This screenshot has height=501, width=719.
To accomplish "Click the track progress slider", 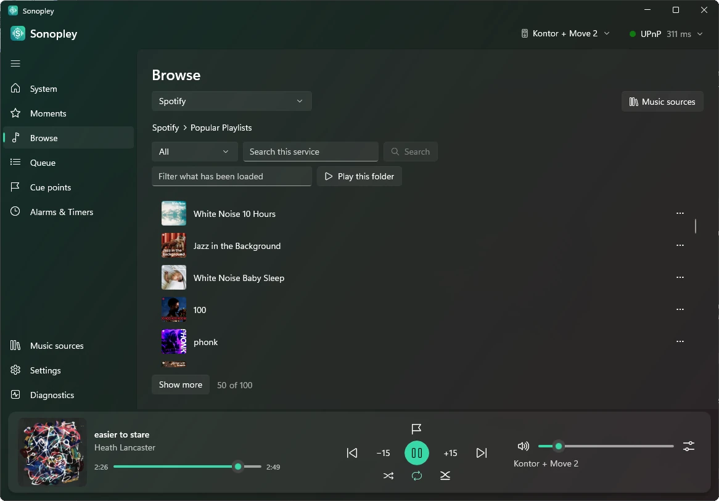I will click(x=187, y=466).
